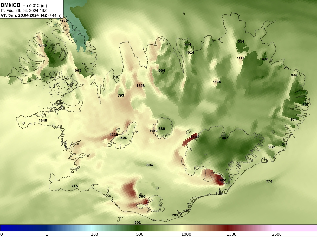Click the 793 height label

pos(121,95)
